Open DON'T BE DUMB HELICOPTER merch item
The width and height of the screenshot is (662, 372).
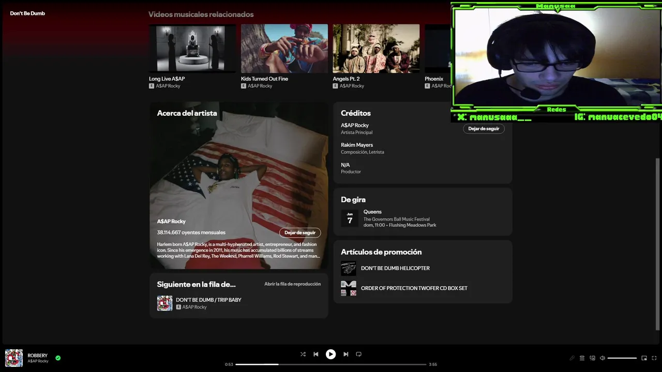coord(395,268)
